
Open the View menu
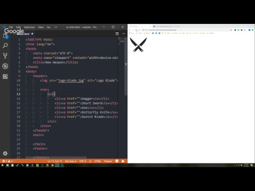point(41,27)
